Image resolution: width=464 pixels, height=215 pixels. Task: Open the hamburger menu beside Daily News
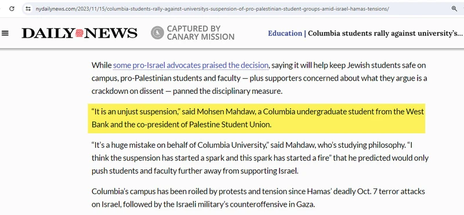tap(5, 33)
